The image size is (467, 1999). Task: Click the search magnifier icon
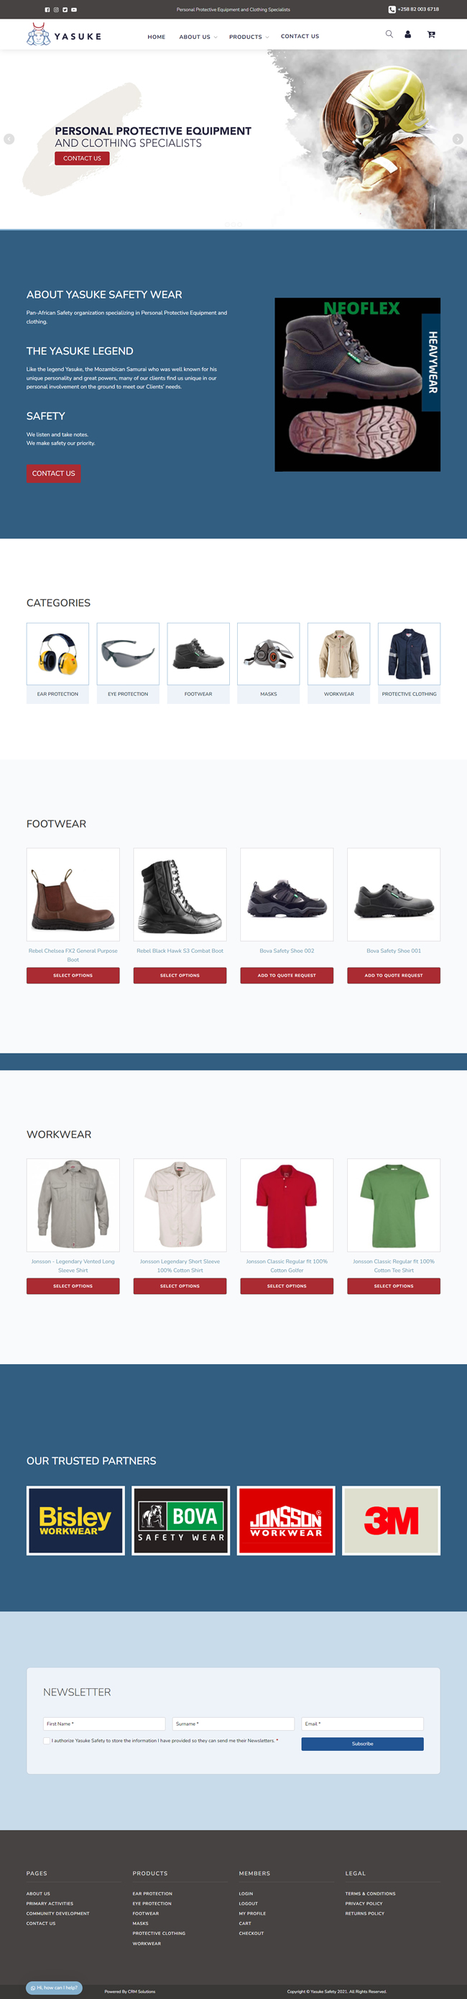pos(389,34)
